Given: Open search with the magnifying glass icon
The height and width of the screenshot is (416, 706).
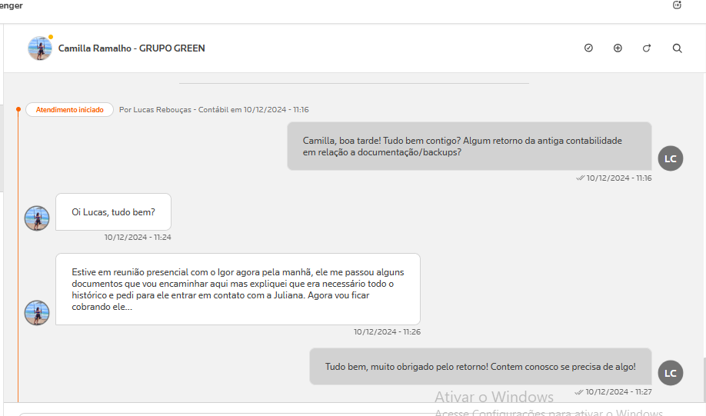Looking at the screenshot, I should (x=677, y=48).
